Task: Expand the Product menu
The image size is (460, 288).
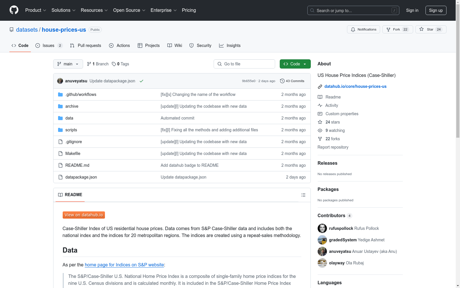Action: click(x=36, y=10)
